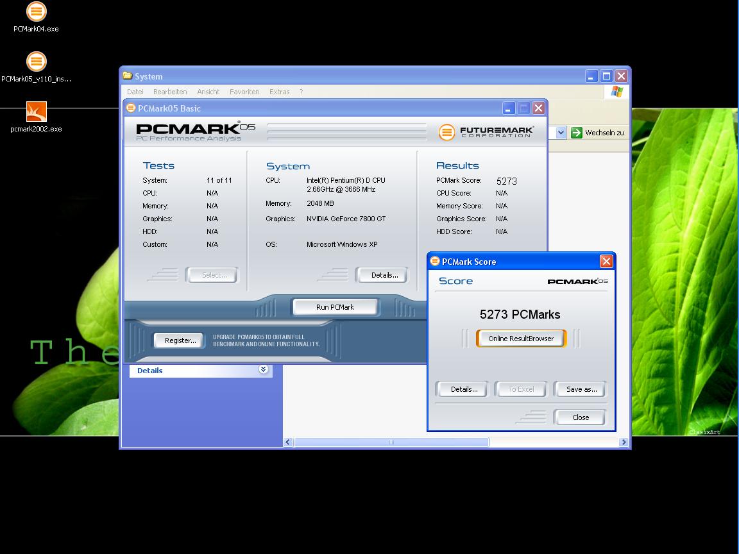
Task: Minimize the System explorer window
Action: click(591, 76)
